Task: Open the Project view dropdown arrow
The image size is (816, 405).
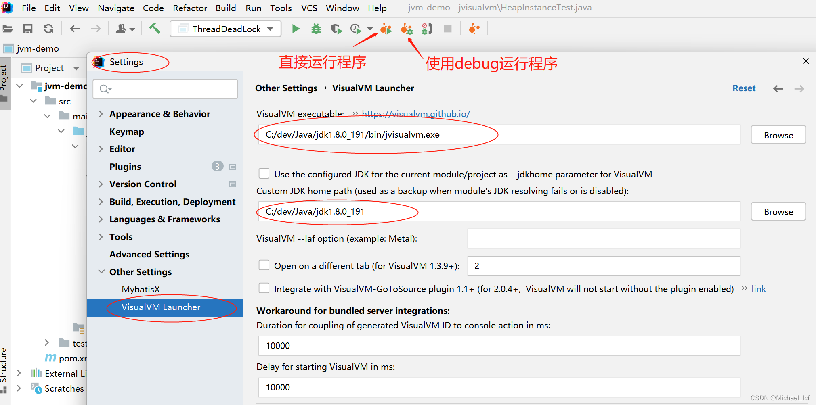Action: (x=76, y=68)
